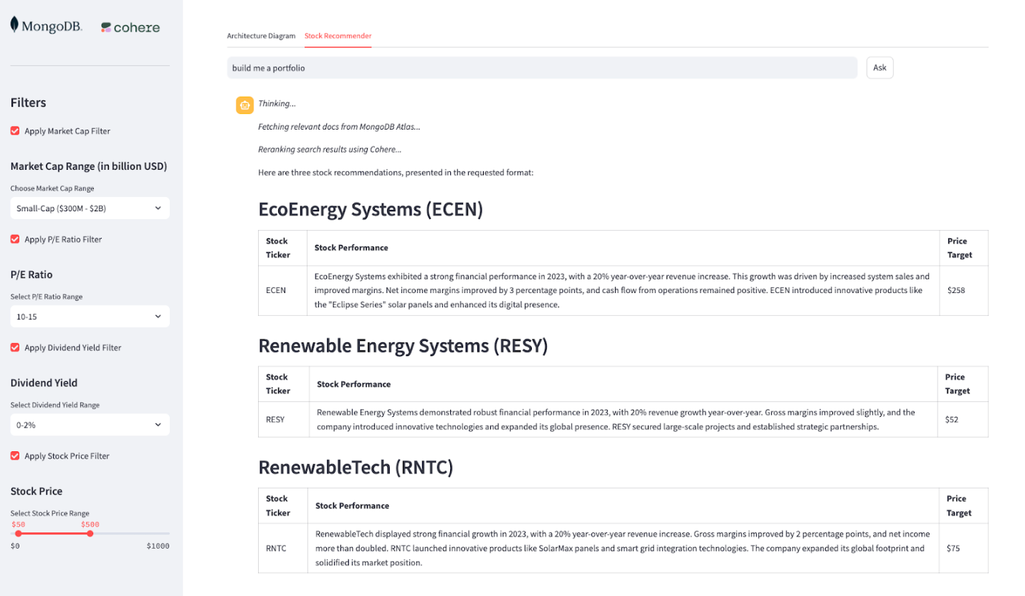Click the Small-Cap ($300M - $2B) selection

89,208
